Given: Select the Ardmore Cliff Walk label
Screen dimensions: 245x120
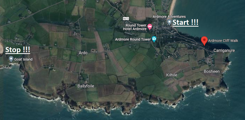Looking at the screenshot, I should pyautogui.click(x=223, y=41).
